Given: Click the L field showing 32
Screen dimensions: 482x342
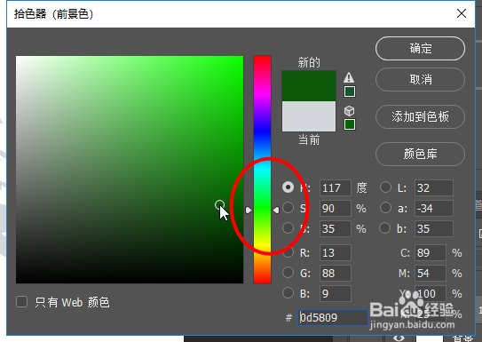Looking at the screenshot, I should click(x=433, y=187).
